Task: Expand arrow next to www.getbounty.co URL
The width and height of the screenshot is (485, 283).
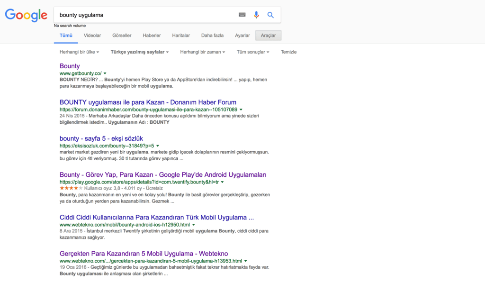Action: pos(105,73)
